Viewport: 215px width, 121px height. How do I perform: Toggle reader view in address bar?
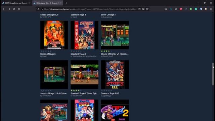point(139,9)
